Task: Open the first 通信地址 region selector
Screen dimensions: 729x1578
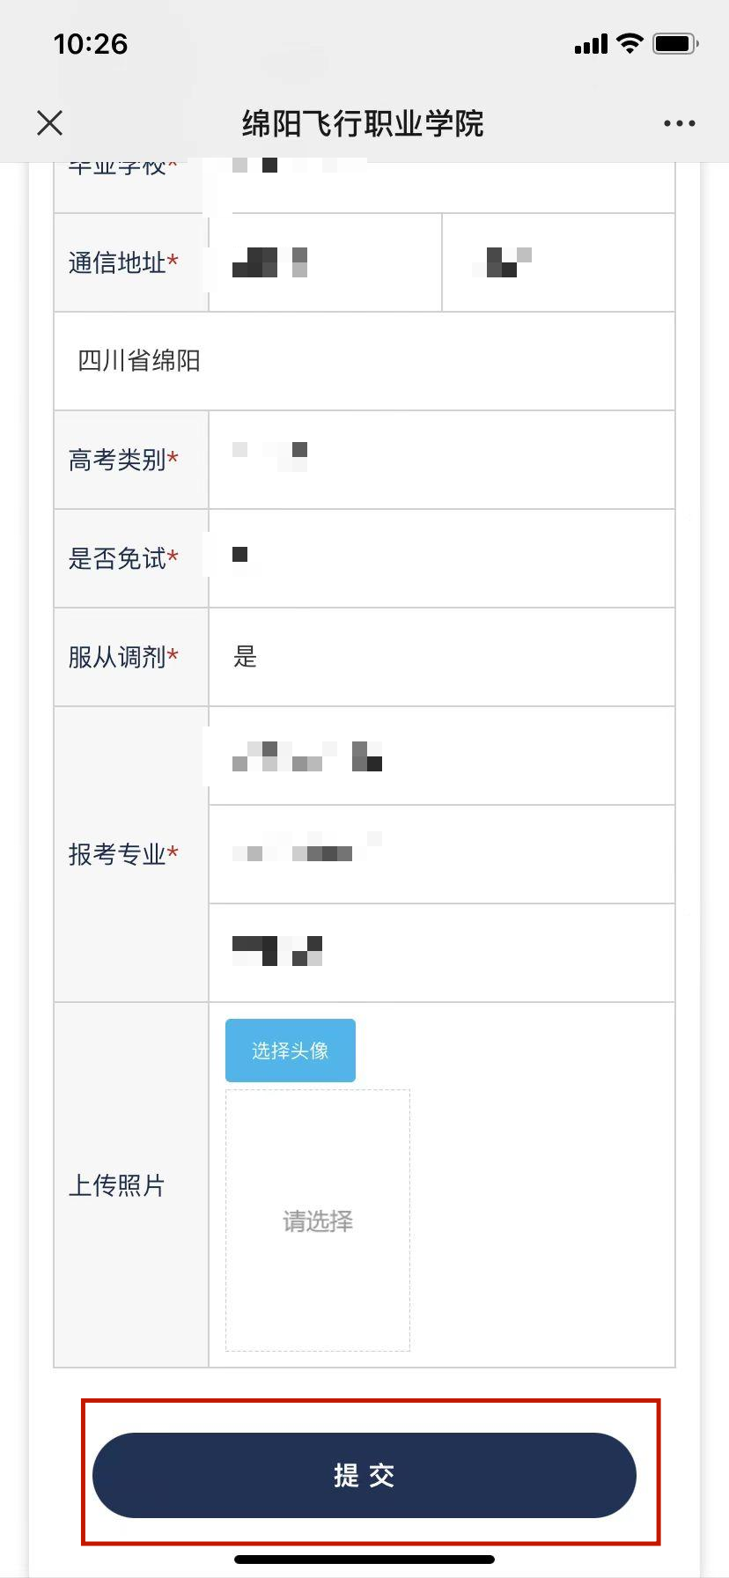Action: point(325,262)
